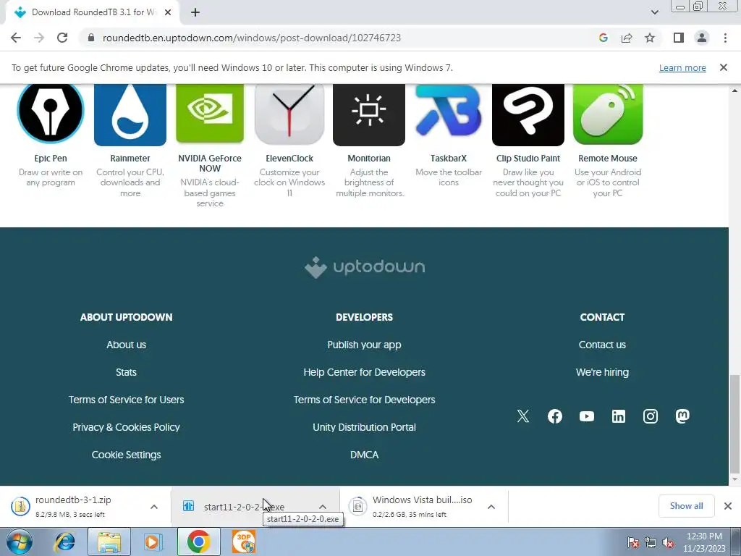Screen dimensions: 741x556
Task: Expand options for Windows Vista iso download
Action: (x=491, y=507)
